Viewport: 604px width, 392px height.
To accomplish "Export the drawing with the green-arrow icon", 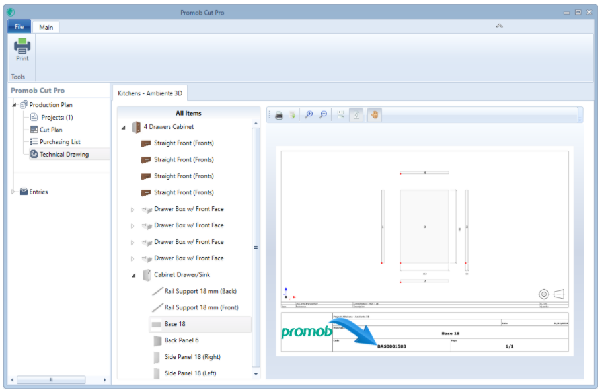I will pyautogui.click(x=292, y=115).
